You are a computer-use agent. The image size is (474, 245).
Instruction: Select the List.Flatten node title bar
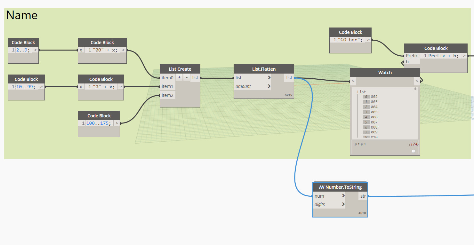coord(264,69)
